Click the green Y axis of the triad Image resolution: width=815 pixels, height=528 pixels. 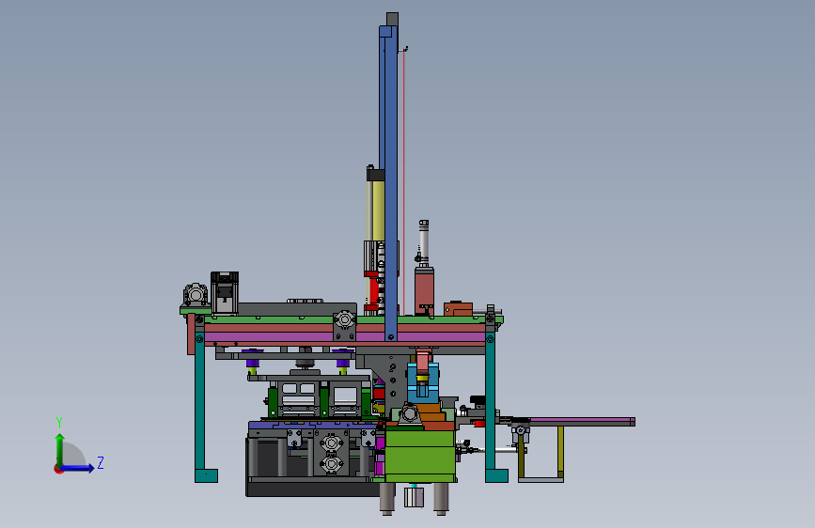59,450
